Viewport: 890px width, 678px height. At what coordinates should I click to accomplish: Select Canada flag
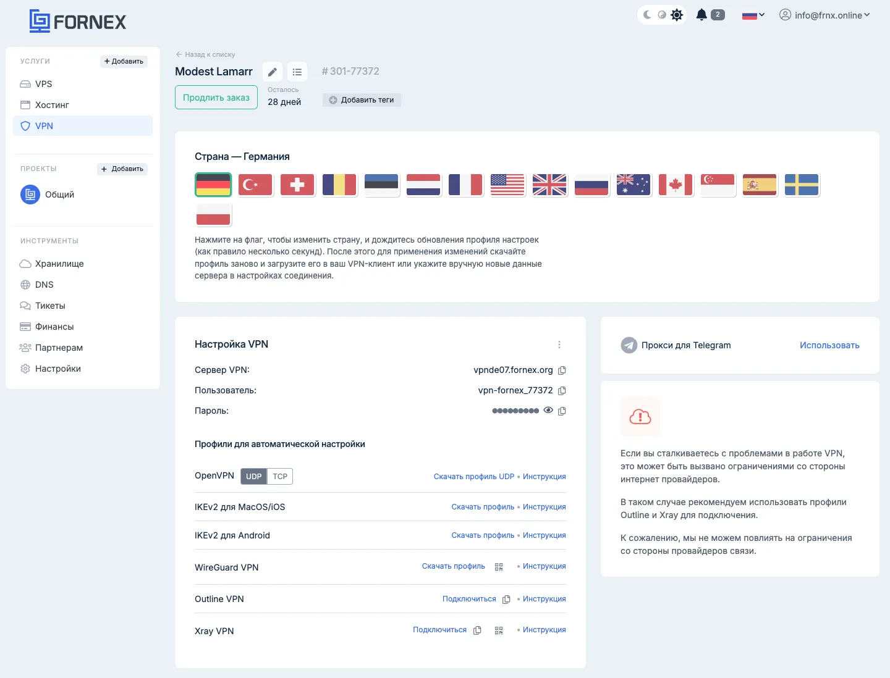[x=676, y=185]
